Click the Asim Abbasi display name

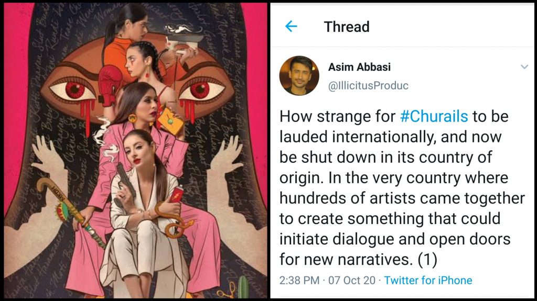point(359,67)
